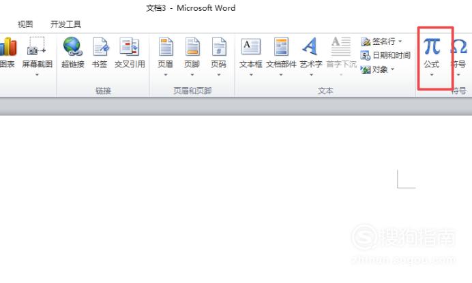Add a bookmark with 书签 icon
The height and width of the screenshot is (283, 472).
click(x=100, y=46)
